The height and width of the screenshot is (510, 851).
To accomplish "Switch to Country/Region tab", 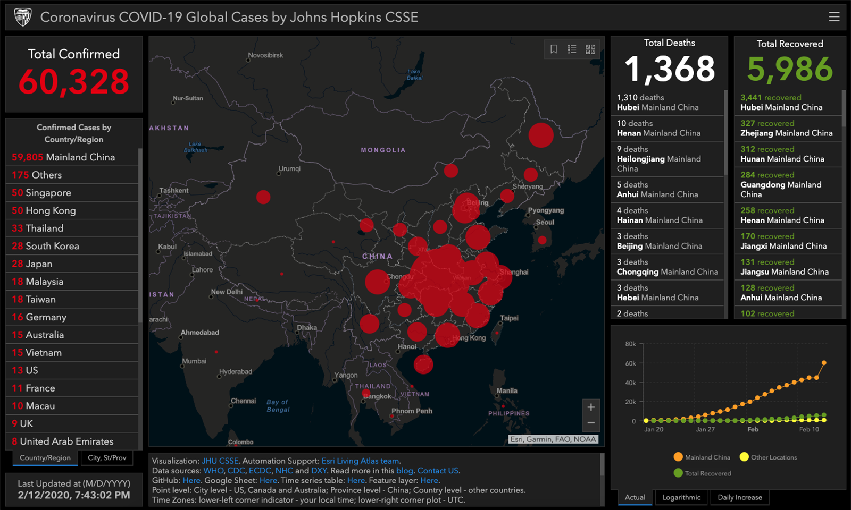I will coord(45,458).
